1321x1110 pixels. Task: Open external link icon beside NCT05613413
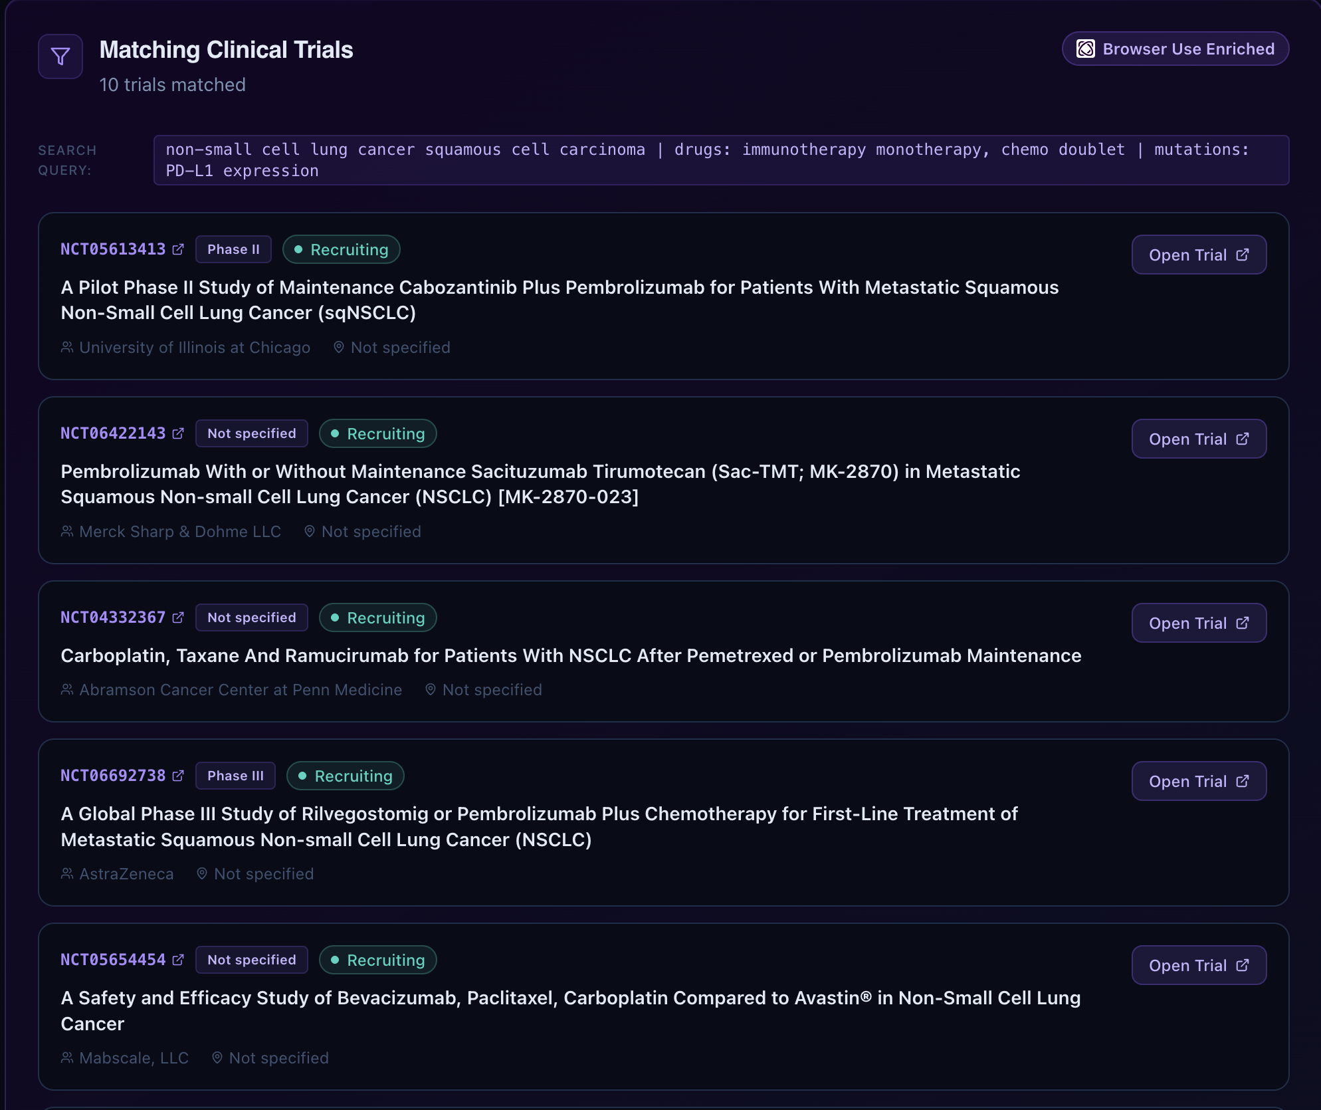(178, 249)
